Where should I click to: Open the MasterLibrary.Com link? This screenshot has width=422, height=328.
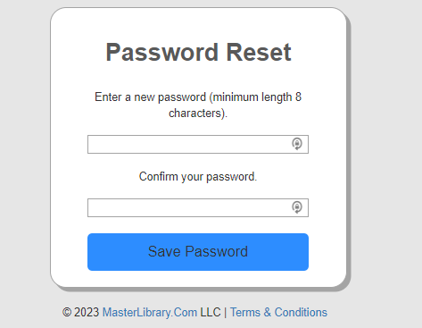[x=150, y=312]
